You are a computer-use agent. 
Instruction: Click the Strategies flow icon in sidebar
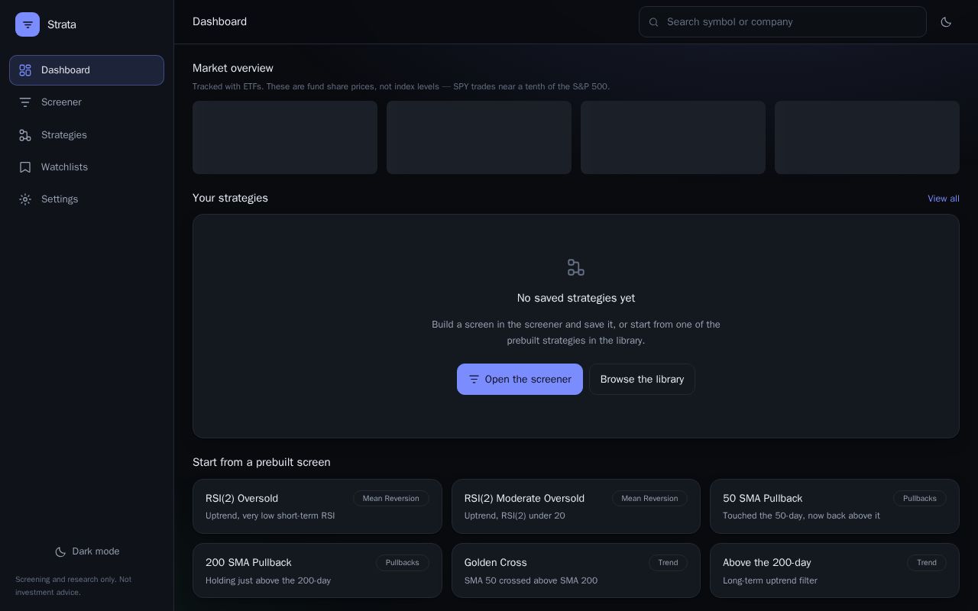(x=25, y=135)
